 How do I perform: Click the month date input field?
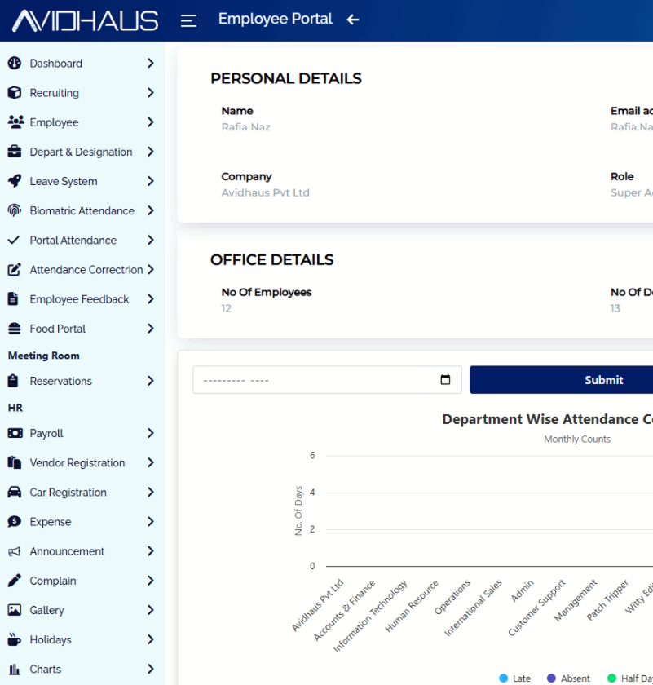318,380
